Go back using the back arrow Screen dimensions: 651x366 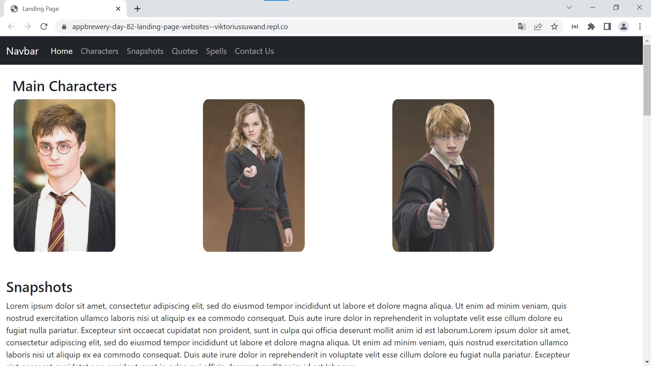click(x=11, y=26)
